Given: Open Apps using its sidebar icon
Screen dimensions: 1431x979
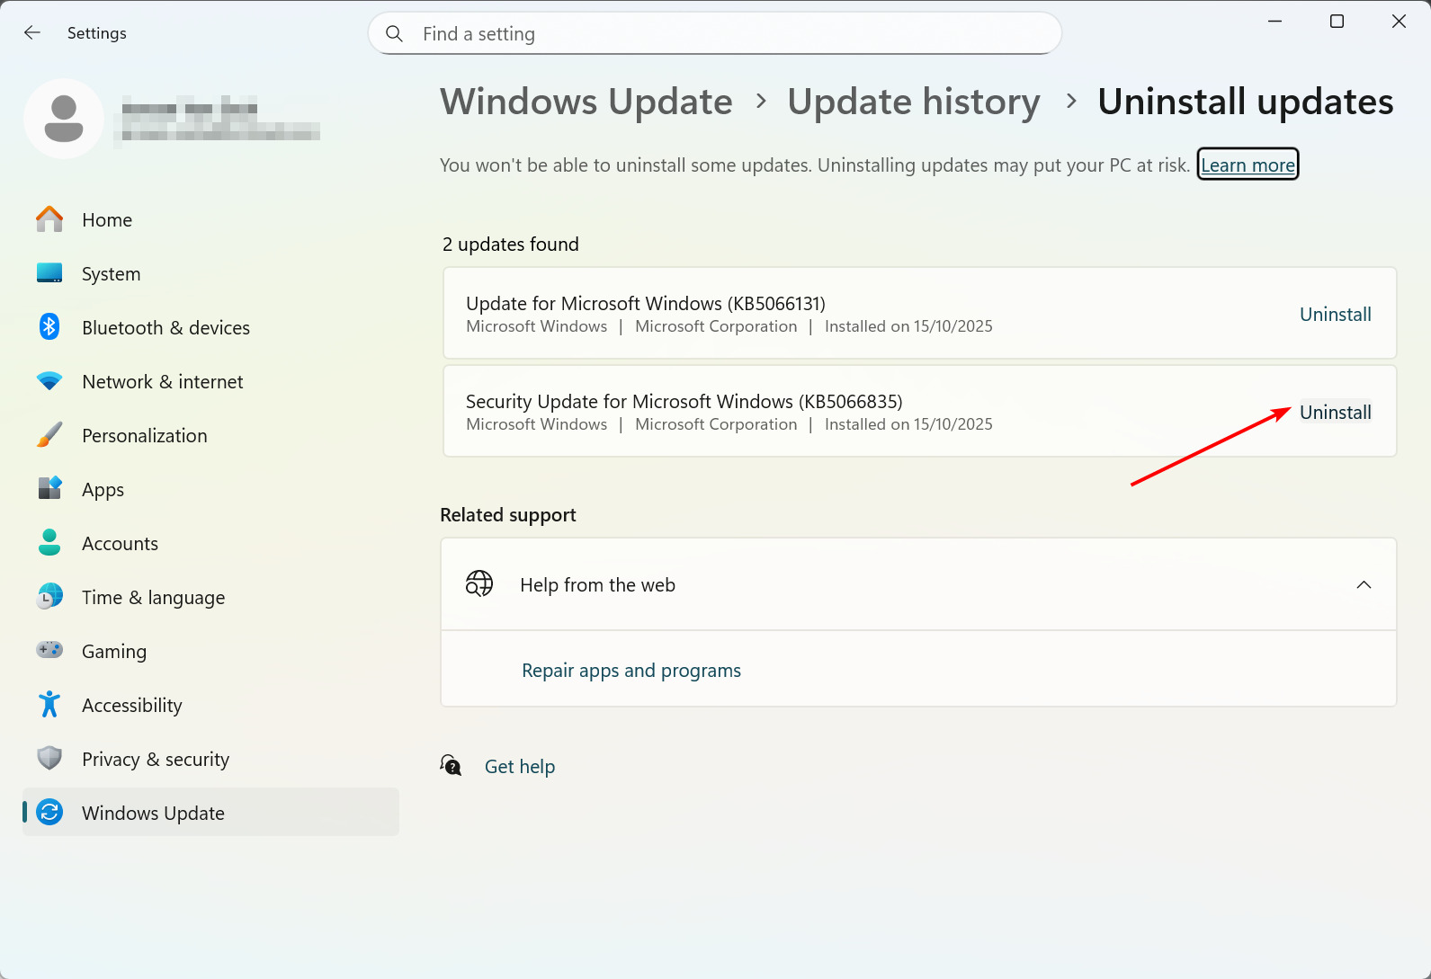Looking at the screenshot, I should (49, 489).
